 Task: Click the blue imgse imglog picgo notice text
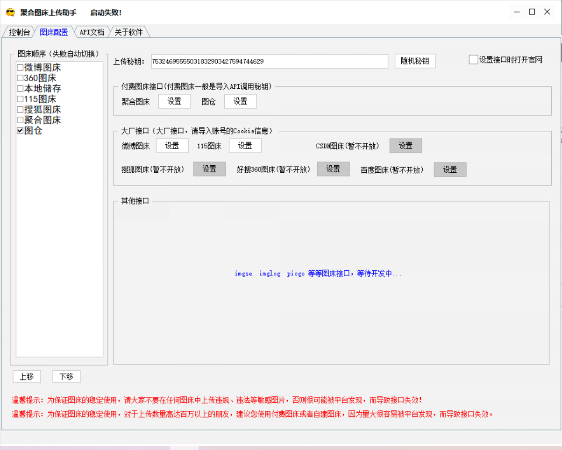coord(318,274)
